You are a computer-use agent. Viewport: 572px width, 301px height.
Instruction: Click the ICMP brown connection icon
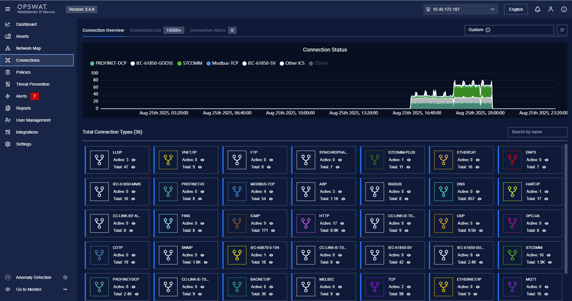(237, 223)
